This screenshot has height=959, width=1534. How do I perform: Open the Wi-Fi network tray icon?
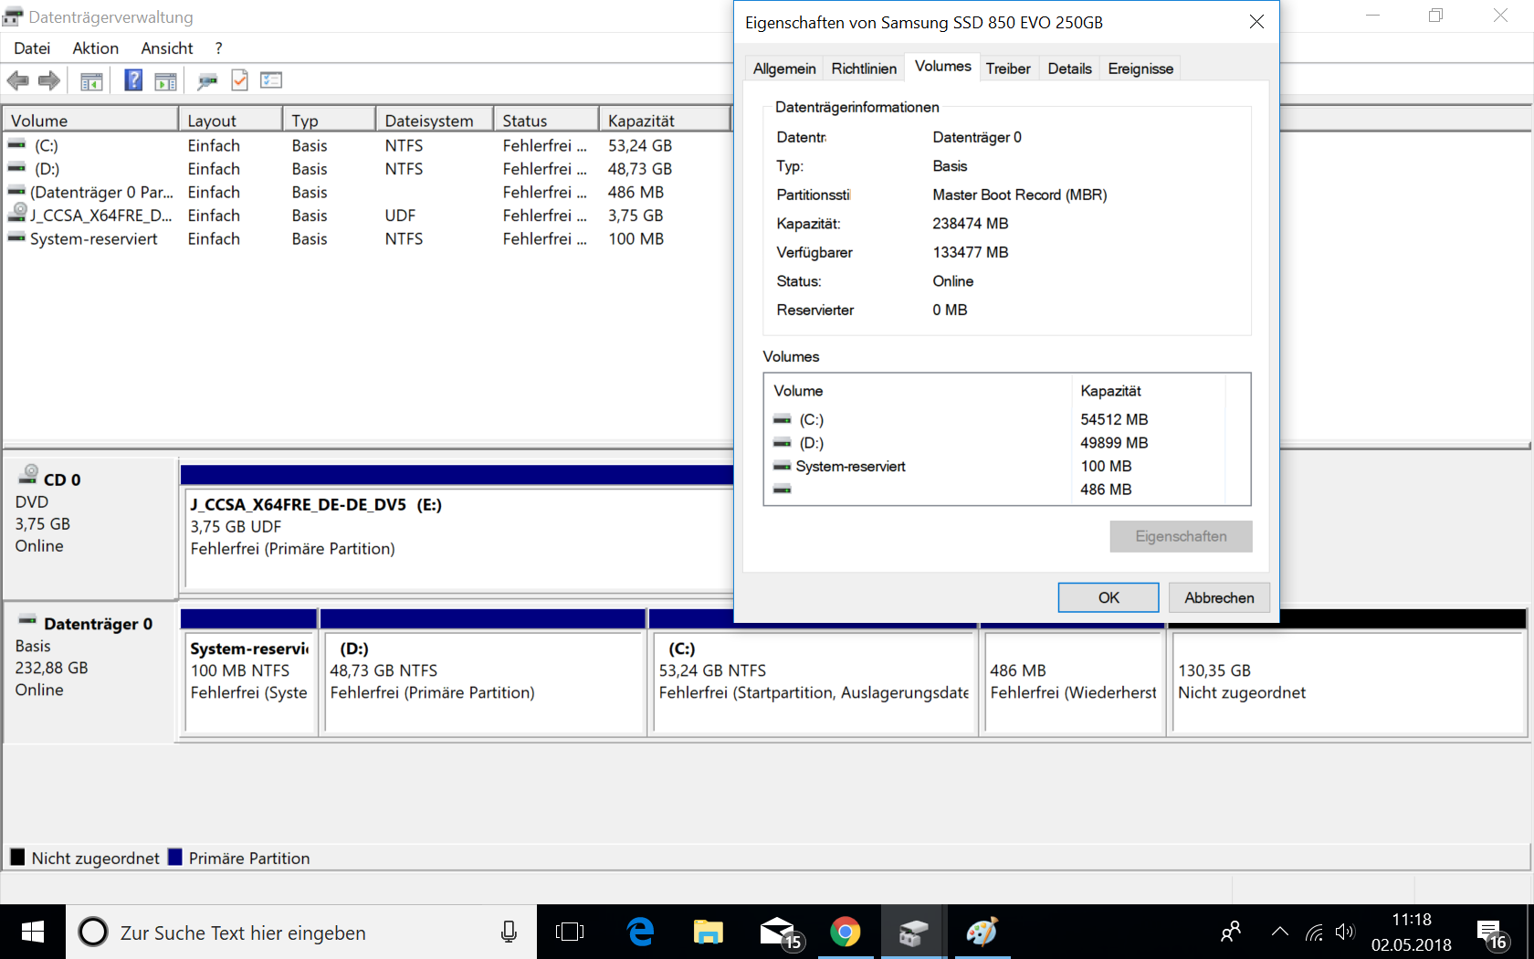click(x=1314, y=932)
